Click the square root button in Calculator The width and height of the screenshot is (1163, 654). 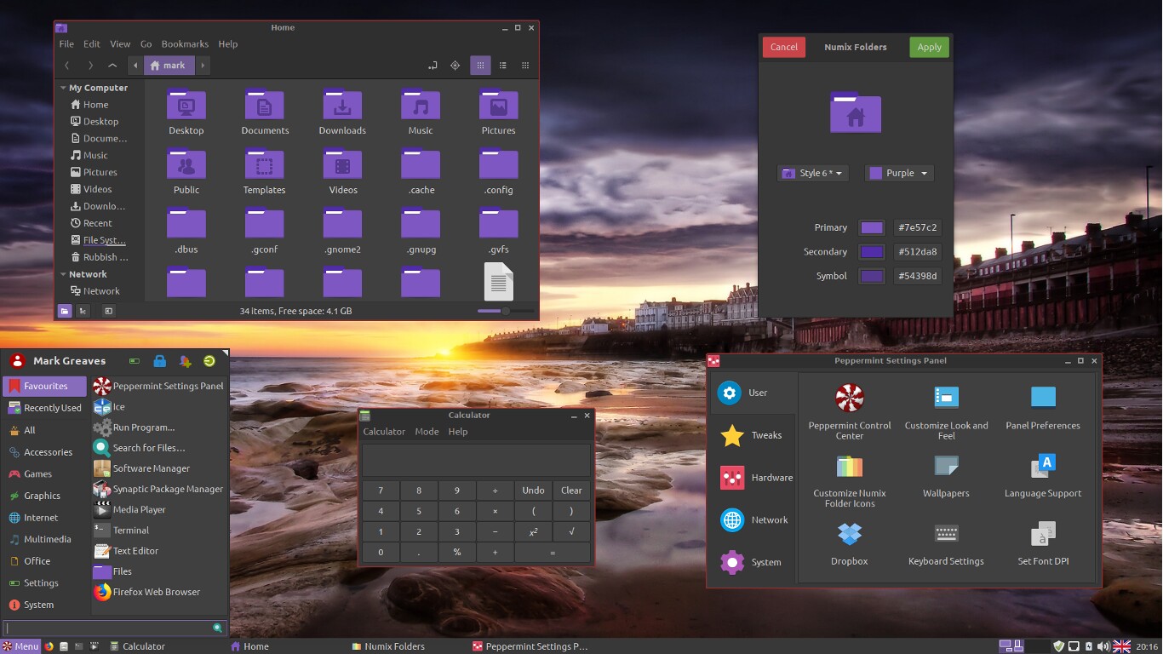coord(571,532)
